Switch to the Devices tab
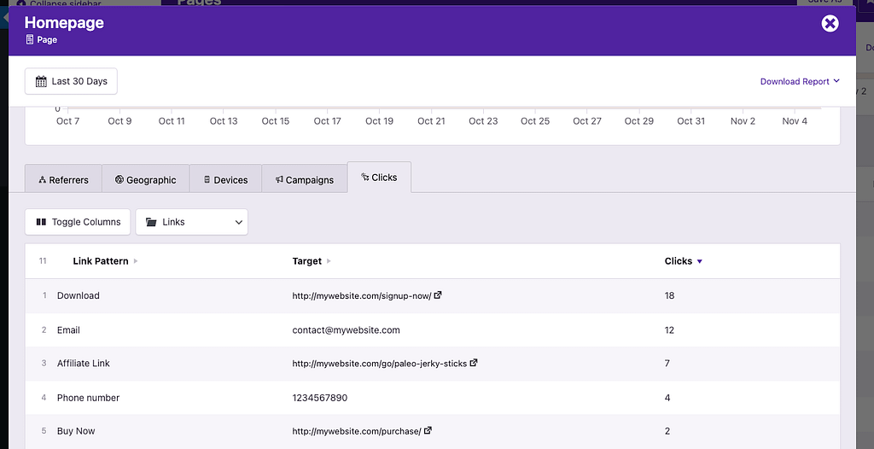Screen dimensions: 874x449 pyautogui.click(x=225, y=179)
